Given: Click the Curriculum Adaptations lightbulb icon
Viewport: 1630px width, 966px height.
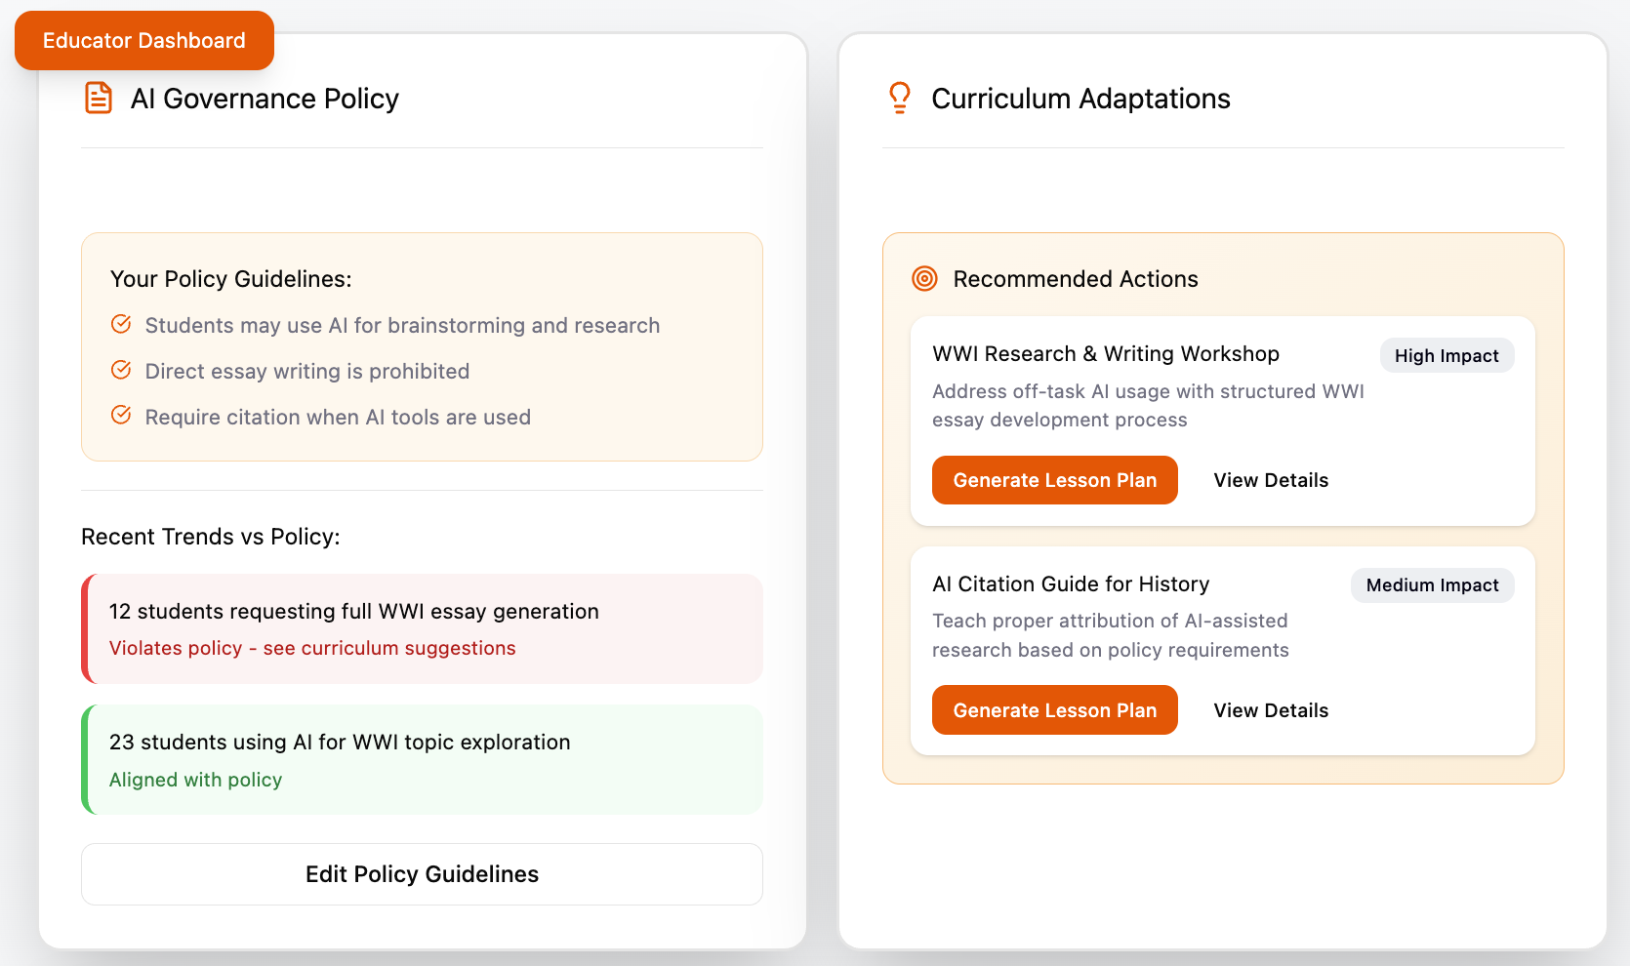Looking at the screenshot, I should (x=899, y=99).
